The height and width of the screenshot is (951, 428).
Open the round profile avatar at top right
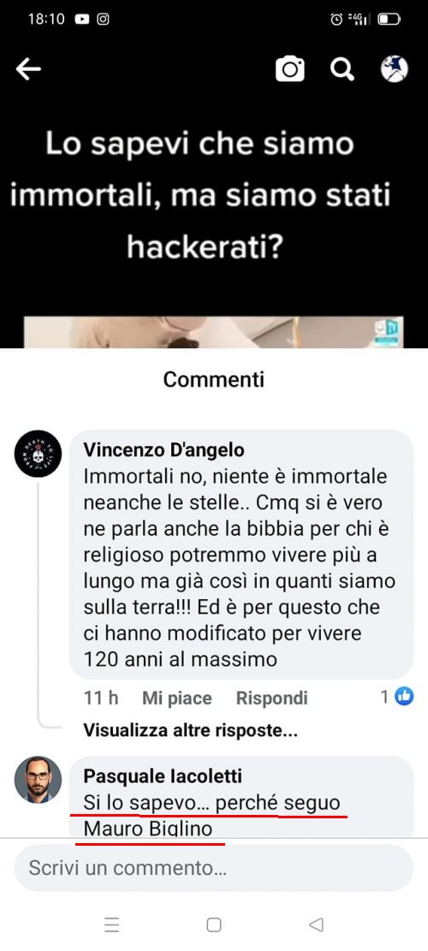pos(394,69)
